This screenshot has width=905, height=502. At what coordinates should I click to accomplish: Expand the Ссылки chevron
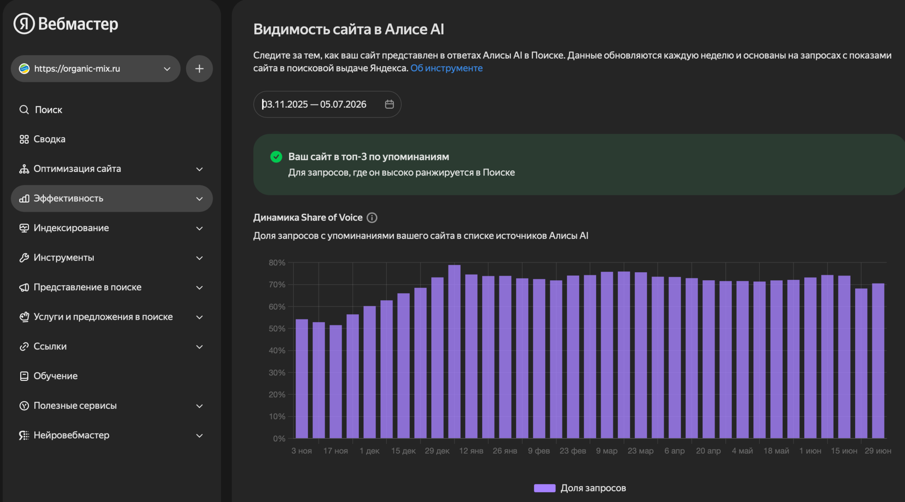[x=199, y=347]
